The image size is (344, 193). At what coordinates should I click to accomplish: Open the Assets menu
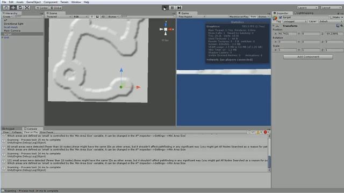click(x=20, y=2)
